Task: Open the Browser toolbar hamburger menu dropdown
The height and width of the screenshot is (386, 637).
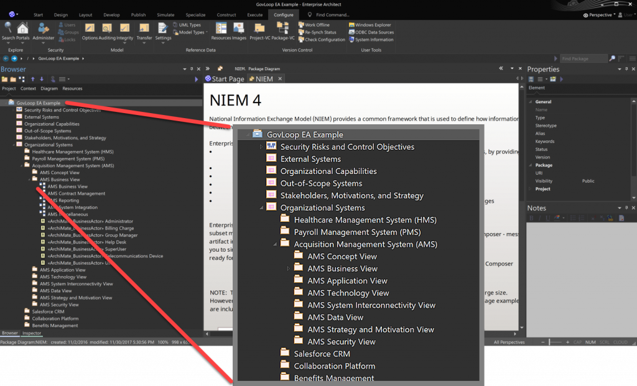Action: click(64, 79)
